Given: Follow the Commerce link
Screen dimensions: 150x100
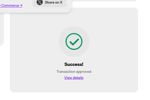Looking at the screenshot, I should click(x=11, y=5).
